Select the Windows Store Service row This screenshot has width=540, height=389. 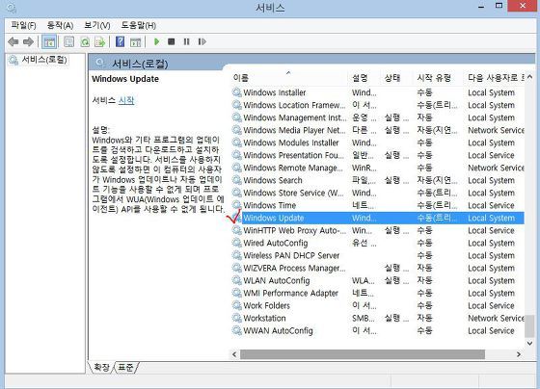pyautogui.click(x=378, y=193)
